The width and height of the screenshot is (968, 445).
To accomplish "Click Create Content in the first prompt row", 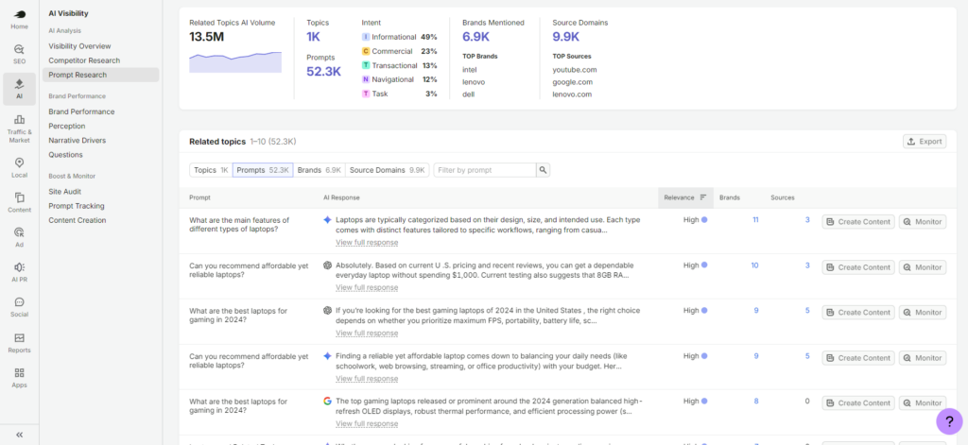I will [x=858, y=222].
